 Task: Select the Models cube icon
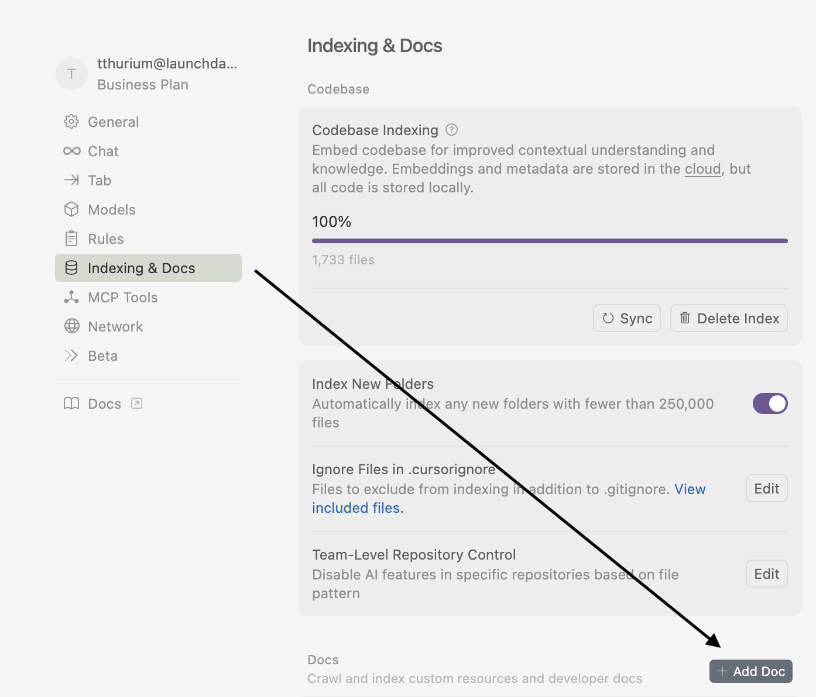pyautogui.click(x=71, y=209)
